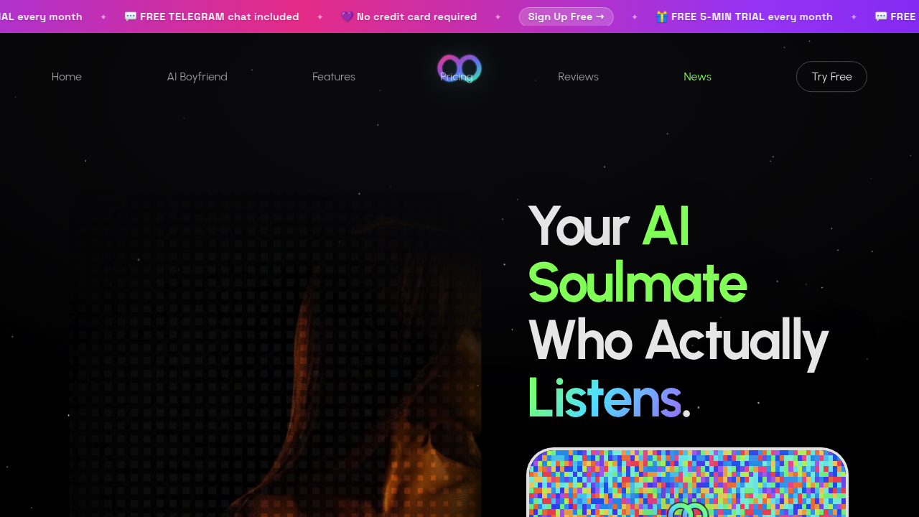Click the No credit card required text
Screen dimensions: 919x517
(416, 17)
